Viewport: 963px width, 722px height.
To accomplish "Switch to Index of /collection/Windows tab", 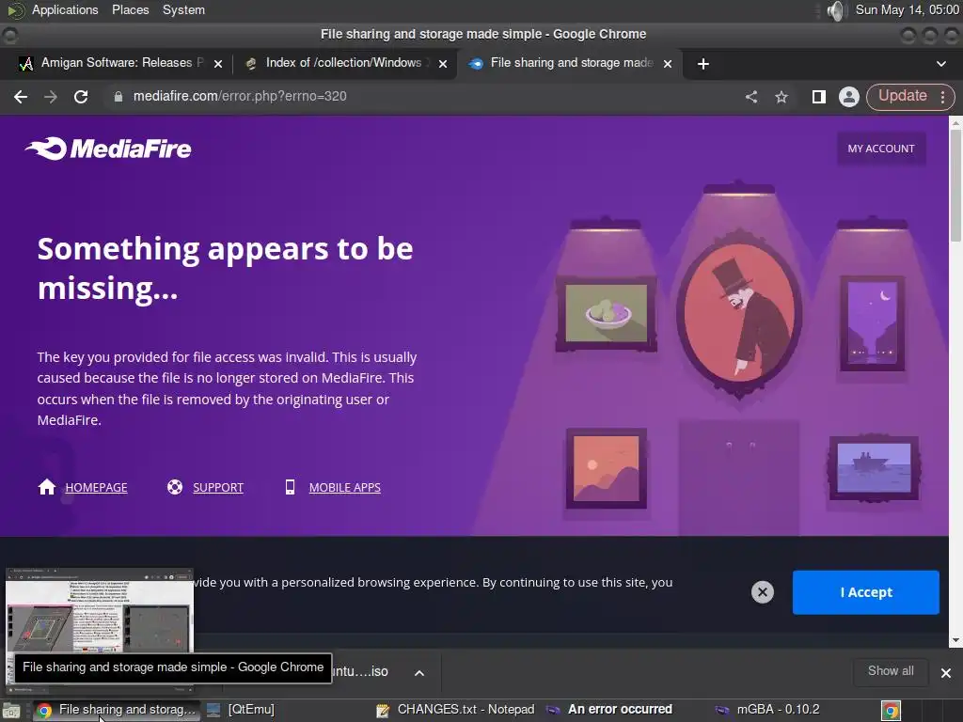I will point(344,63).
